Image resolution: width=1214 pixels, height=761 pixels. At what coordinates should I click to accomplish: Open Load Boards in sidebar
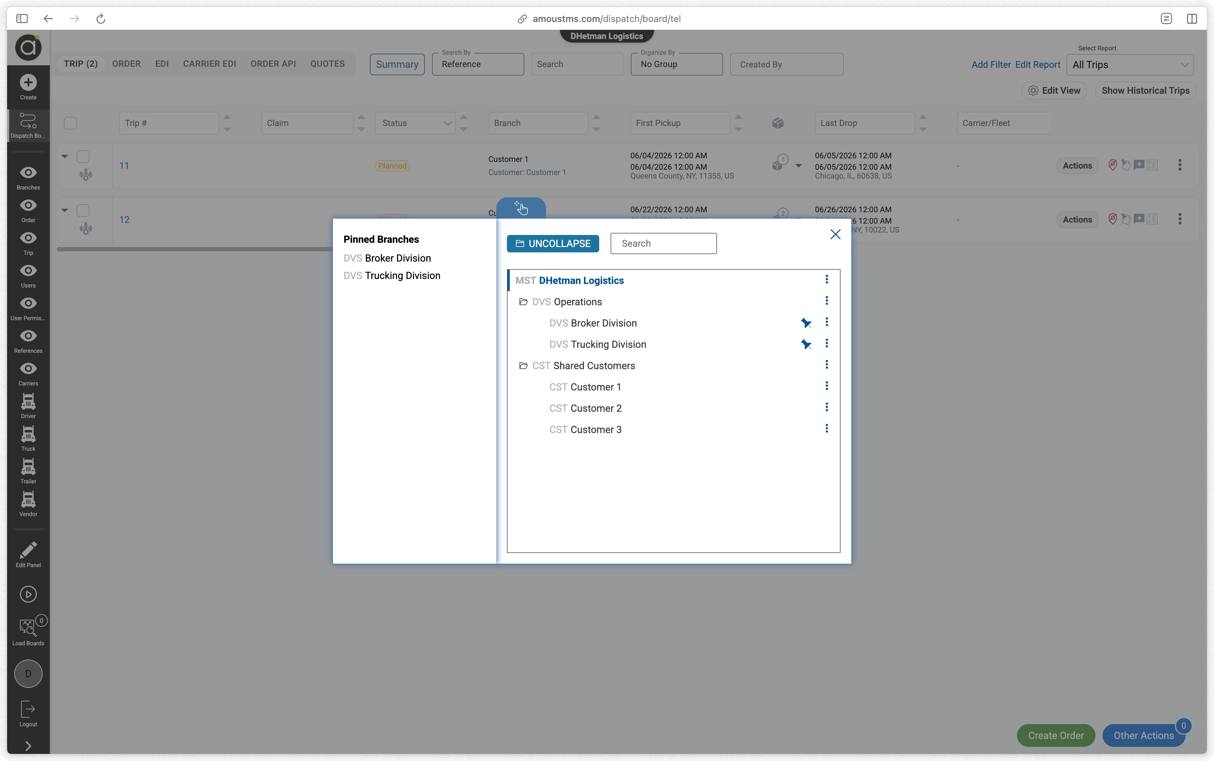(28, 632)
